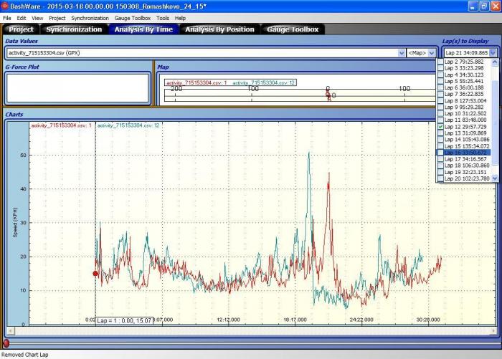Click the lap list scroll-up arrow
This screenshot has width=502, height=359.
(495, 62)
